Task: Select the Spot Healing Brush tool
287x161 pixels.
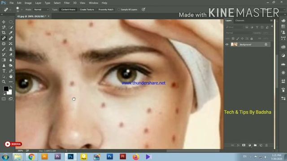Action: (x=4, y=38)
